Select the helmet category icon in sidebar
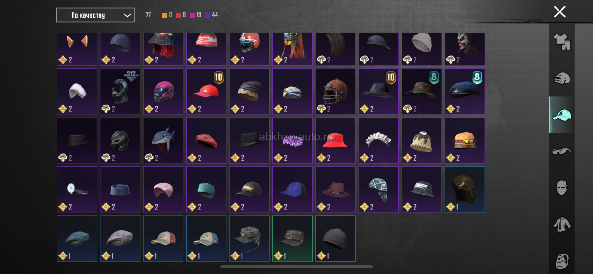This screenshot has width=593, height=274. coord(562,78)
